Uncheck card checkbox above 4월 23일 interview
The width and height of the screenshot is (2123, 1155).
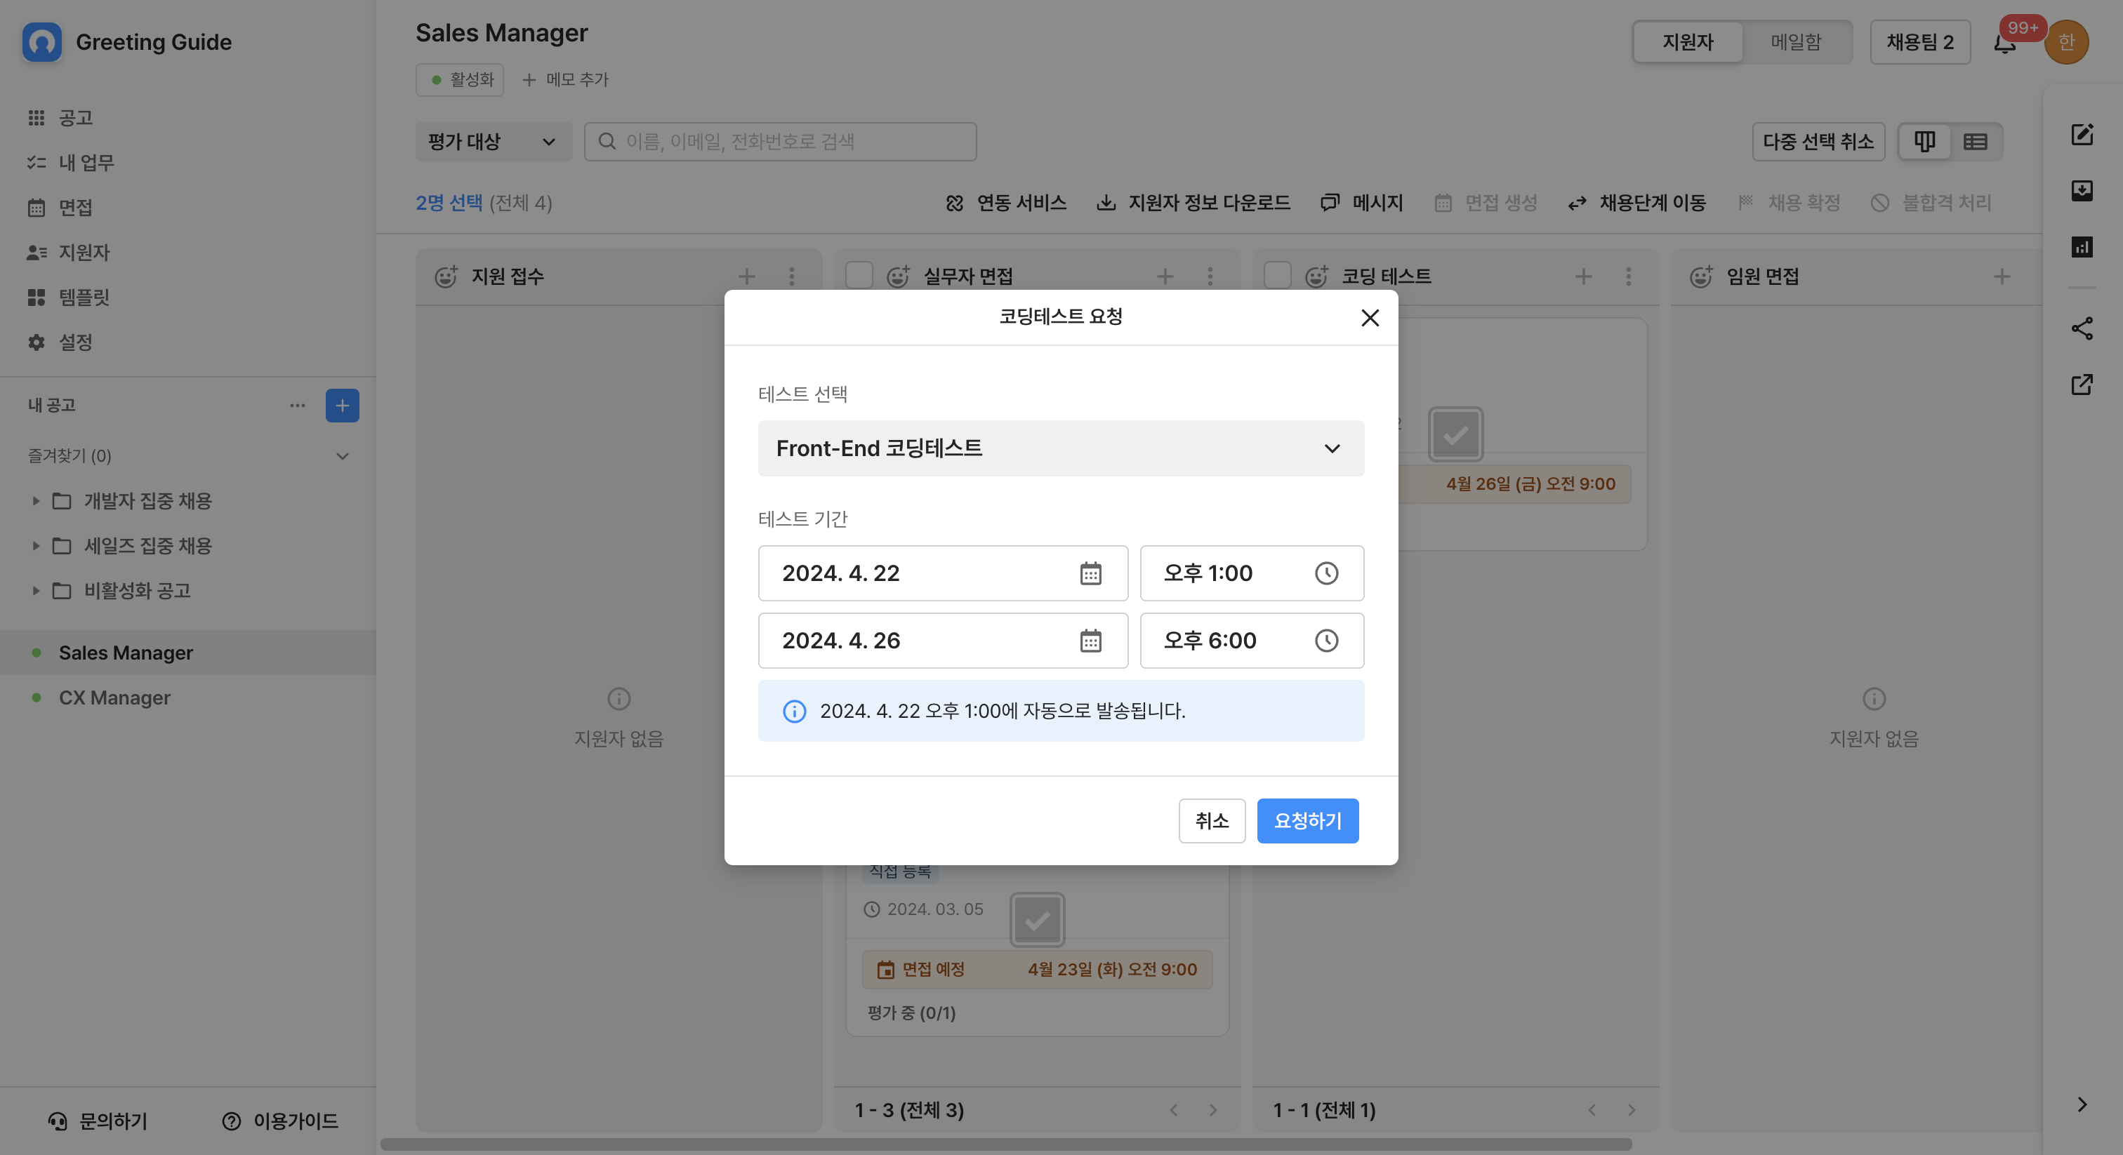(x=1037, y=920)
